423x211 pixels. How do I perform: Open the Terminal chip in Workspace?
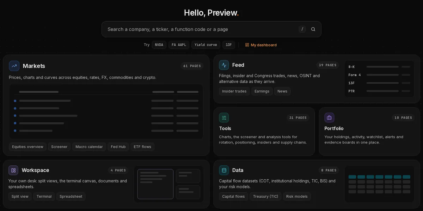click(44, 196)
